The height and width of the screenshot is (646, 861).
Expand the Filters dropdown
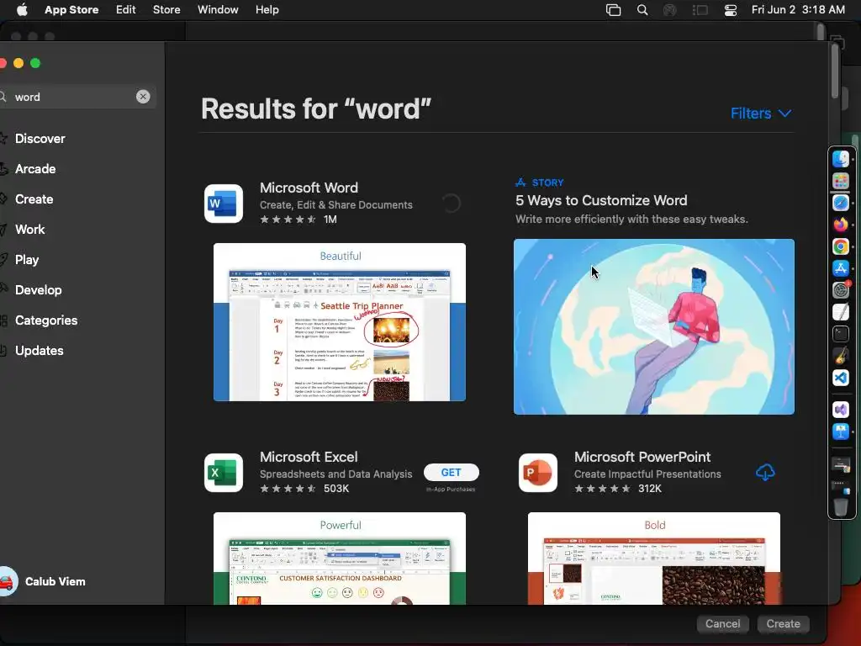[x=760, y=114]
